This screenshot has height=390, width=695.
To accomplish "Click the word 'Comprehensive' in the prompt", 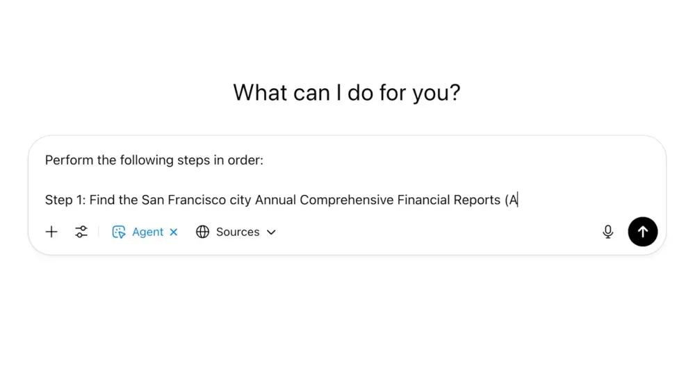I will (x=347, y=200).
